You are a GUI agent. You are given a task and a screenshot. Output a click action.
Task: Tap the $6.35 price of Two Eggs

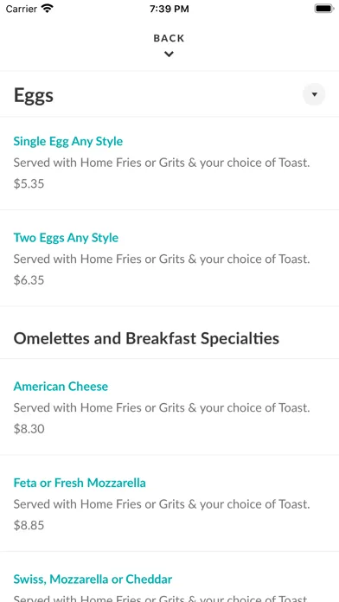tap(29, 280)
